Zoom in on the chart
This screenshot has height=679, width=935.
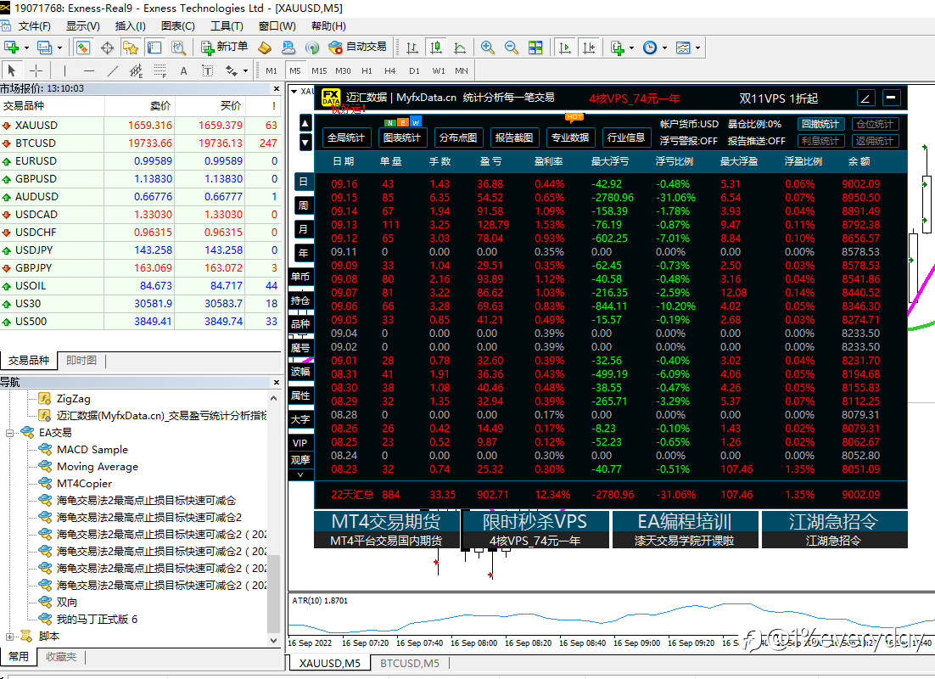[488, 48]
